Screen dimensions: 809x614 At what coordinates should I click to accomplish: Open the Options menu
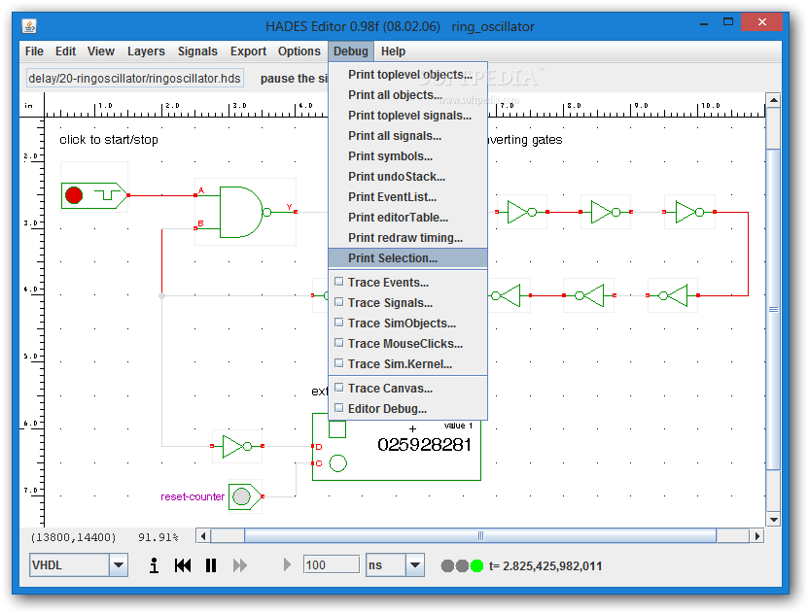(299, 51)
